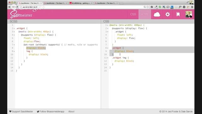Image resolution: width=202 pixels, height=114 pixels.
Task: Enter fullscreen with the window arrows icon
Action: (187, 2)
